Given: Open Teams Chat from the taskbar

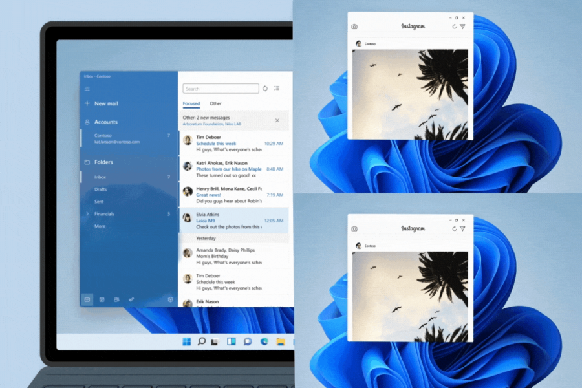Looking at the screenshot, I should pos(247,341).
